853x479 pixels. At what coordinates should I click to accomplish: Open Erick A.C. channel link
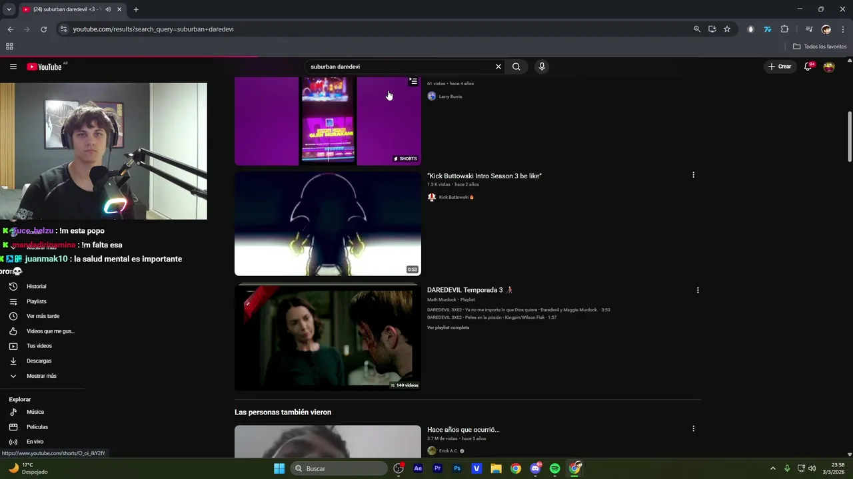click(448, 450)
